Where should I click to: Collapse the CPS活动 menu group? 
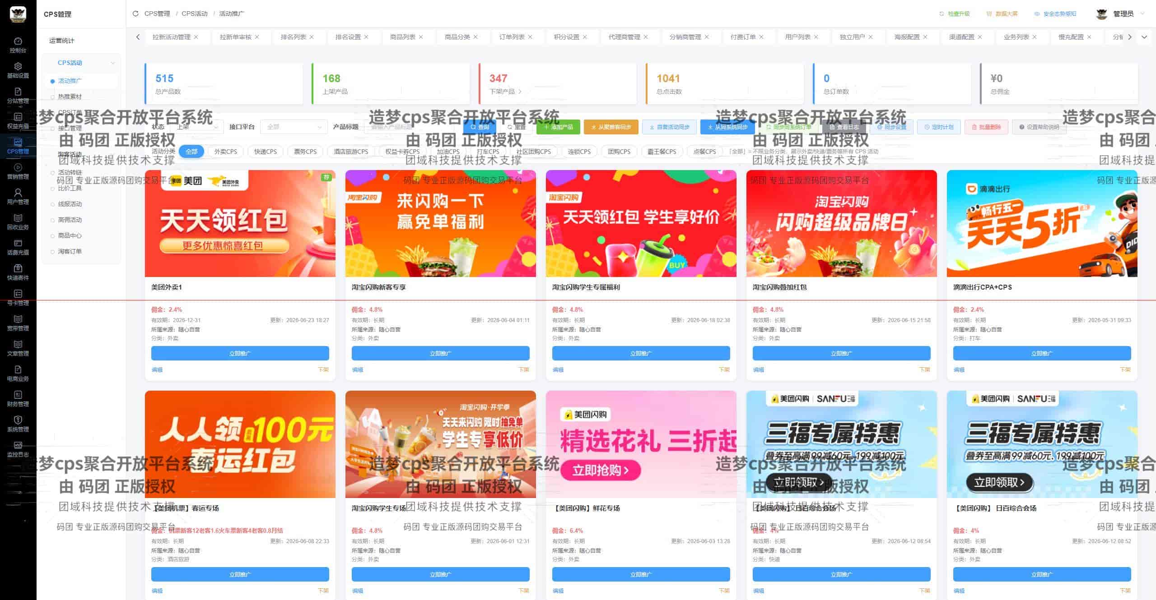tap(81, 63)
